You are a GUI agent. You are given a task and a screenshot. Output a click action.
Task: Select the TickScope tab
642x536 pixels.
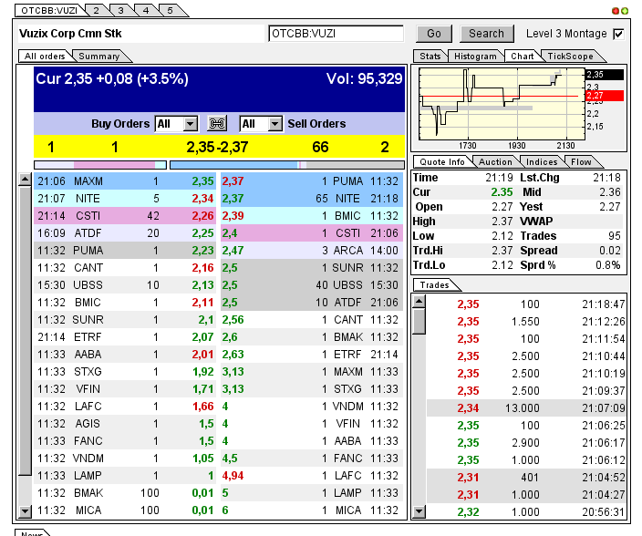click(570, 57)
